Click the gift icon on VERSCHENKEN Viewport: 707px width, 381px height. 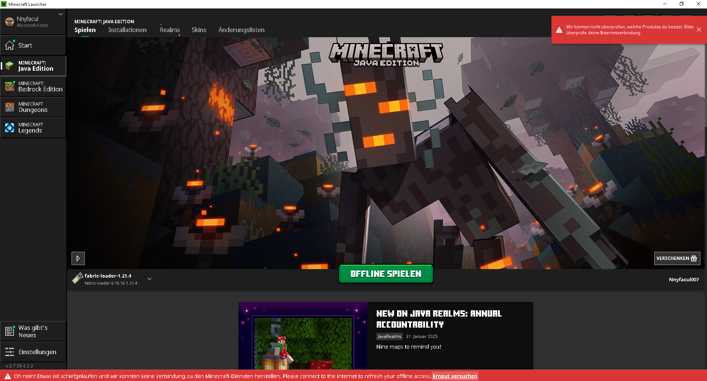[693, 258]
